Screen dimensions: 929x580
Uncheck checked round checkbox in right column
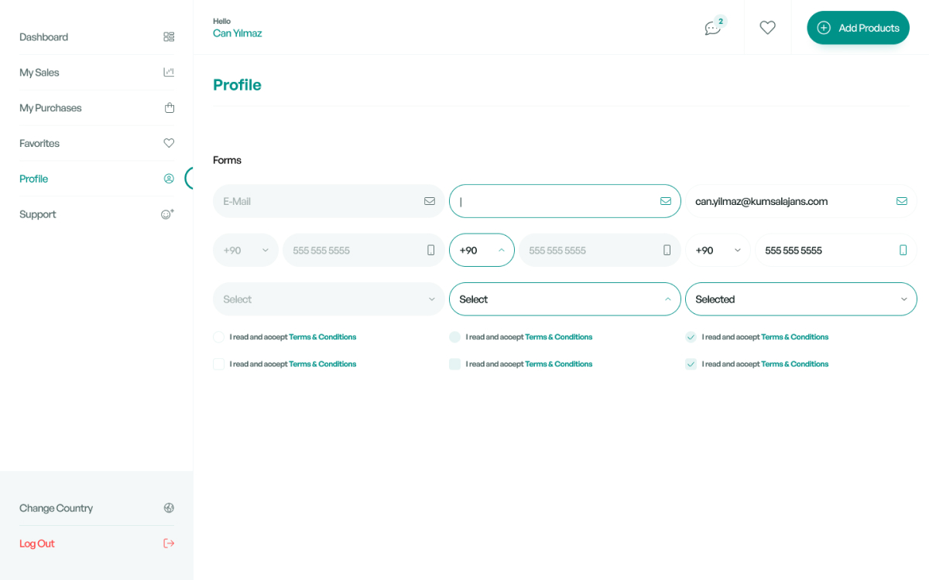point(691,337)
